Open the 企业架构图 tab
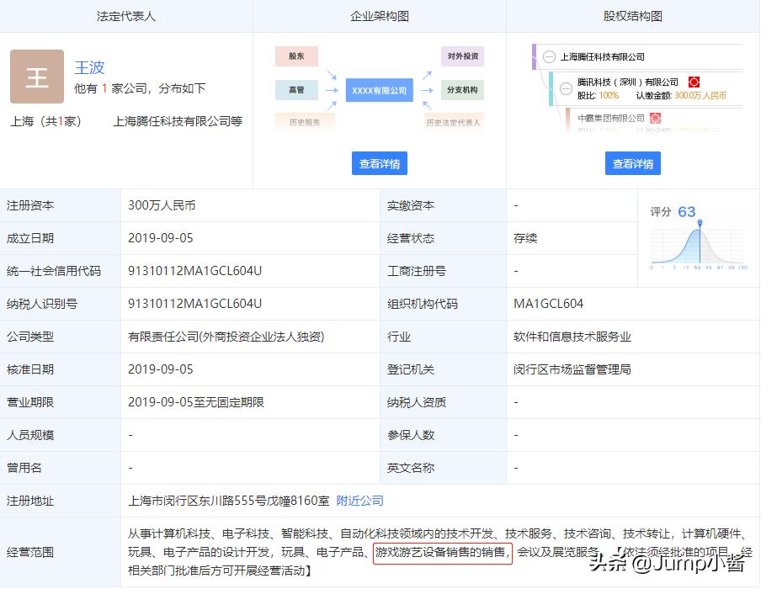 pyautogui.click(x=379, y=15)
